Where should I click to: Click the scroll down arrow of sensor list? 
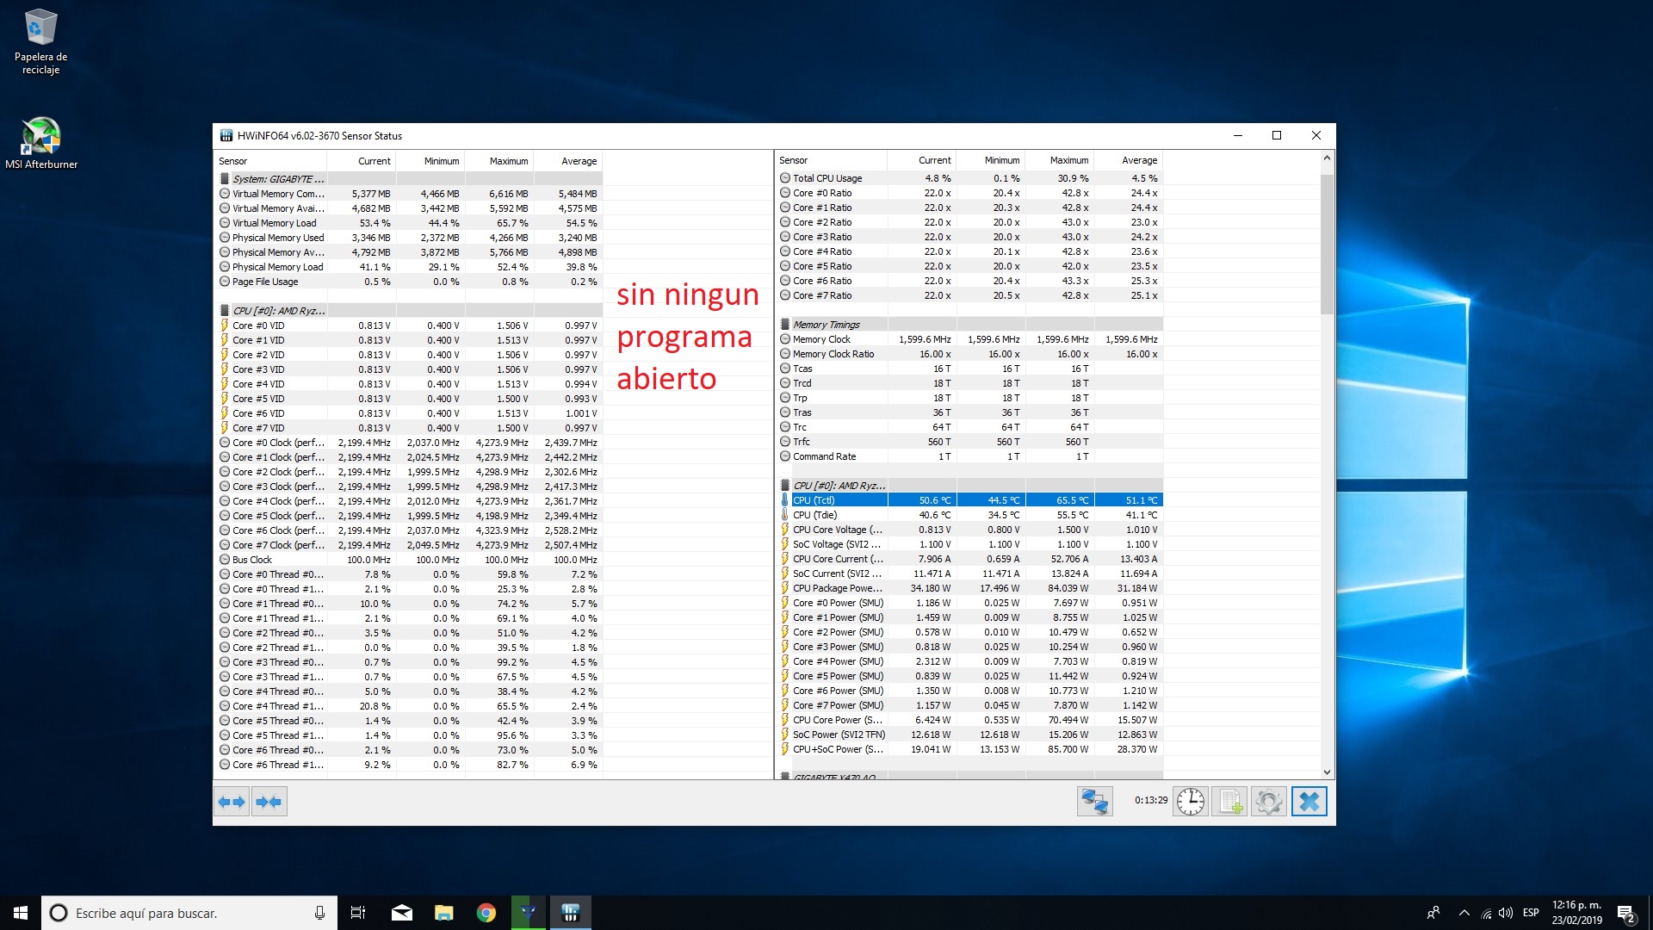click(x=1327, y=772)
